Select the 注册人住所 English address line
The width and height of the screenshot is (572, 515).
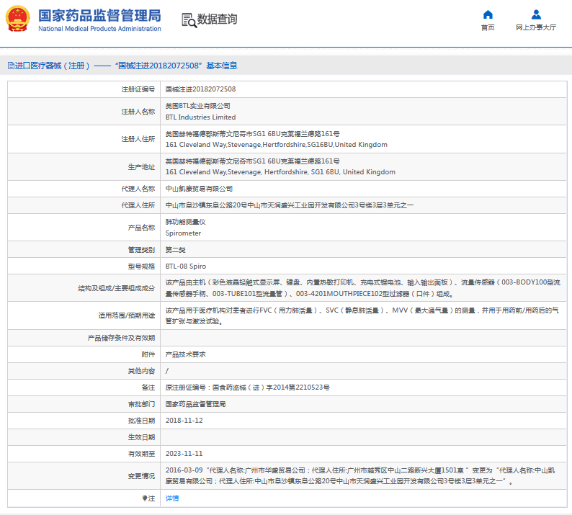[277, 145]
